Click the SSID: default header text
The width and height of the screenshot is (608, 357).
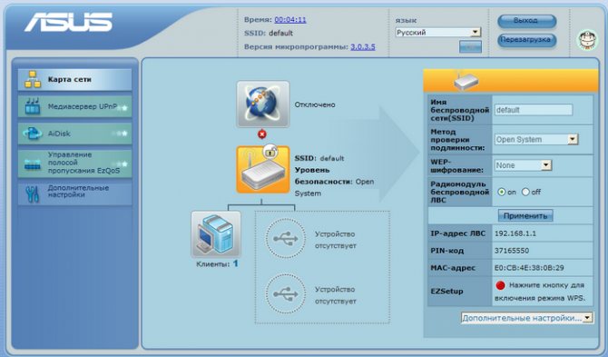[269, 34]
